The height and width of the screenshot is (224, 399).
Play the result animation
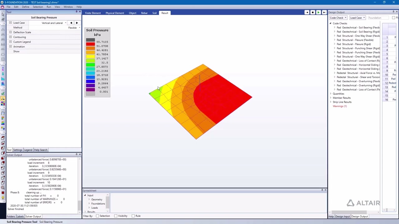pos(318,12)
